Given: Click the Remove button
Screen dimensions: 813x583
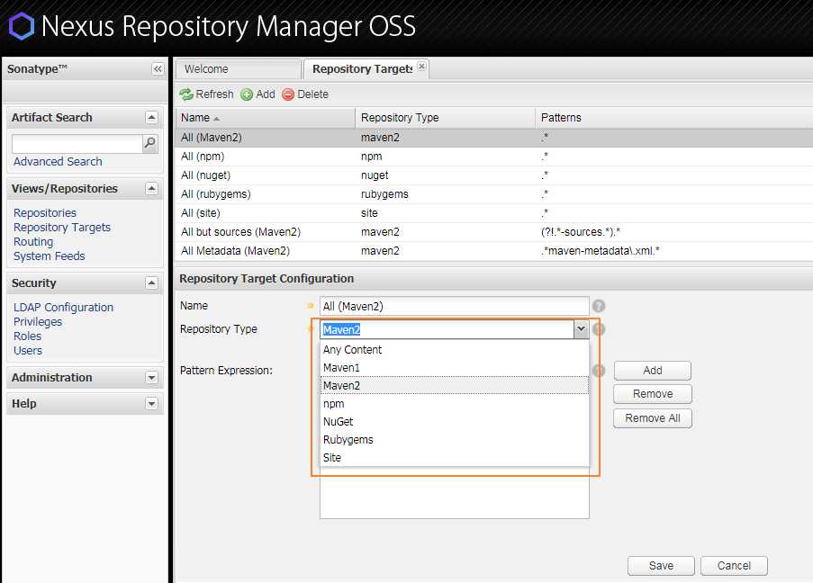Looking at the screenshot, I should click(x=652, y=394).
